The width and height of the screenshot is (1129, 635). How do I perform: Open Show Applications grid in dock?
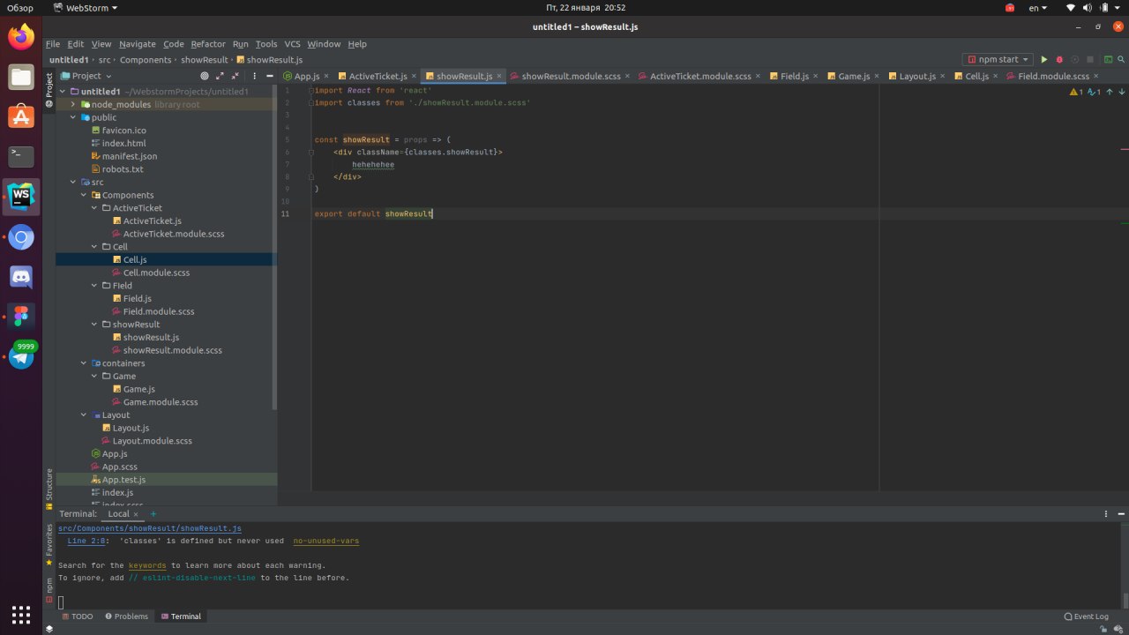pos(21,614)
